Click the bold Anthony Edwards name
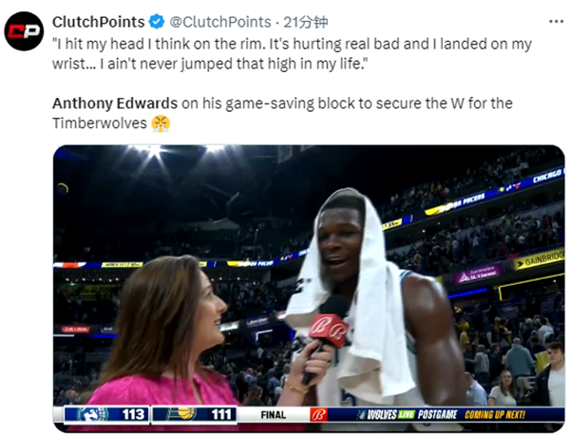 pyautogui.click(x=115, y=104)
